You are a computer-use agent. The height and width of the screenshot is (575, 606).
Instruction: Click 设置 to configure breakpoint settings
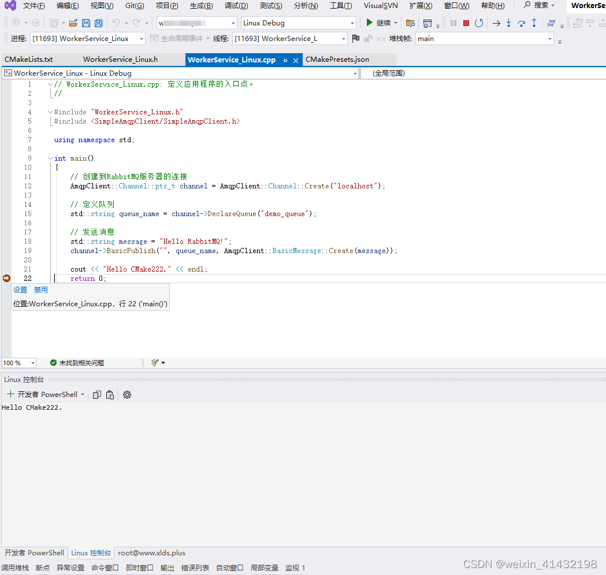point(20,290)
